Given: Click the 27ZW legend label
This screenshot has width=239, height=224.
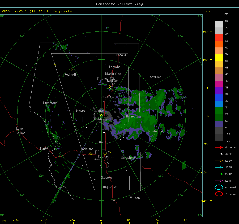Looking at the screenshot, I should pyautogui.click(x=228, y=168).
